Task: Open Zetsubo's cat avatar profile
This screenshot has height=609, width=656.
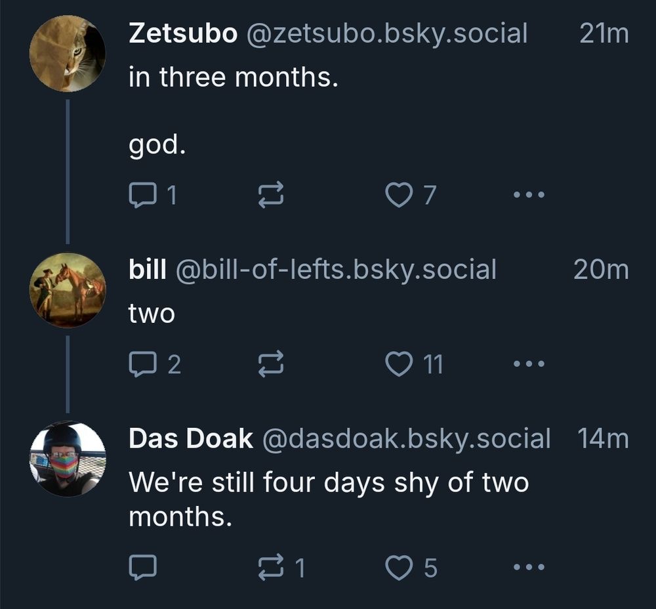Action: [x=68, y=54]
